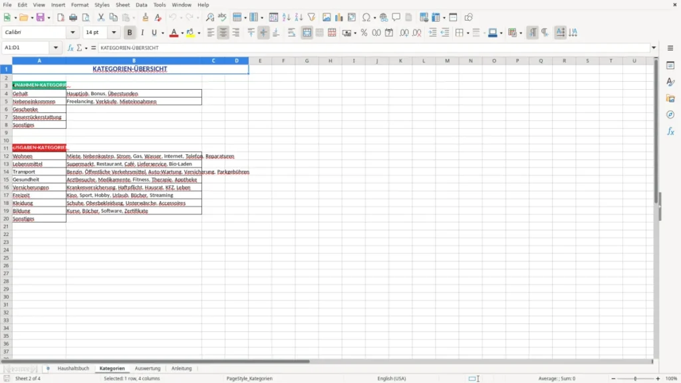Click the formula input line
The width and height of the screenshot is (681, 383).
pos(374,48)
